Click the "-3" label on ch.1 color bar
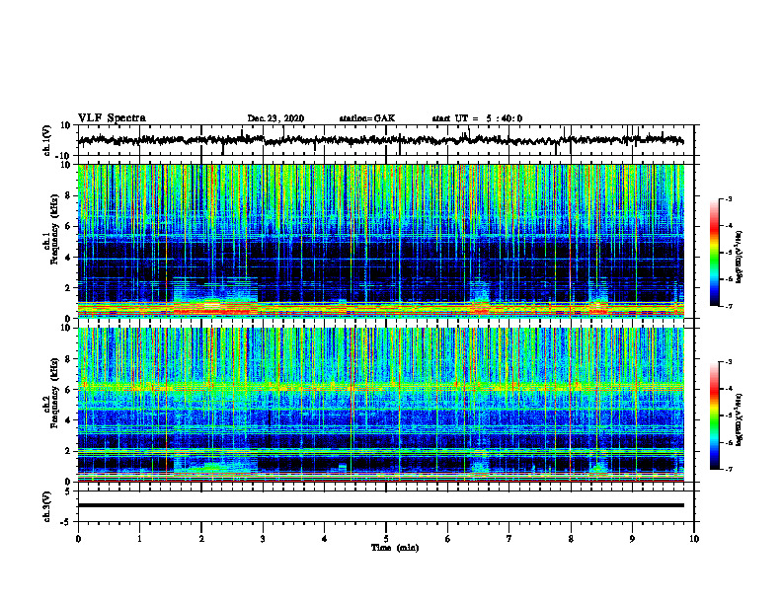 pos(728,198)
